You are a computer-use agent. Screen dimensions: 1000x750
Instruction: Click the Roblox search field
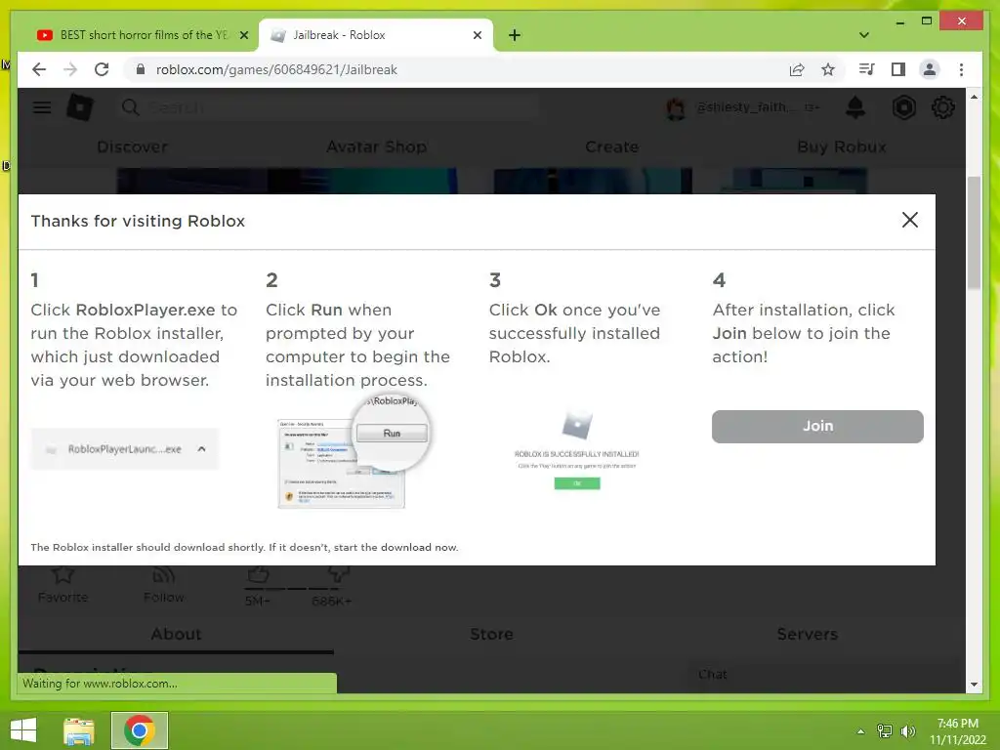pos(328,107)
